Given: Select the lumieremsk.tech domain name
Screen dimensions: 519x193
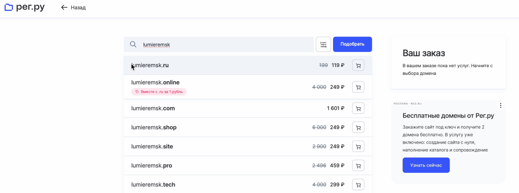Looking at the screenshot, I should pyautogui.click(x=153, y=185).
